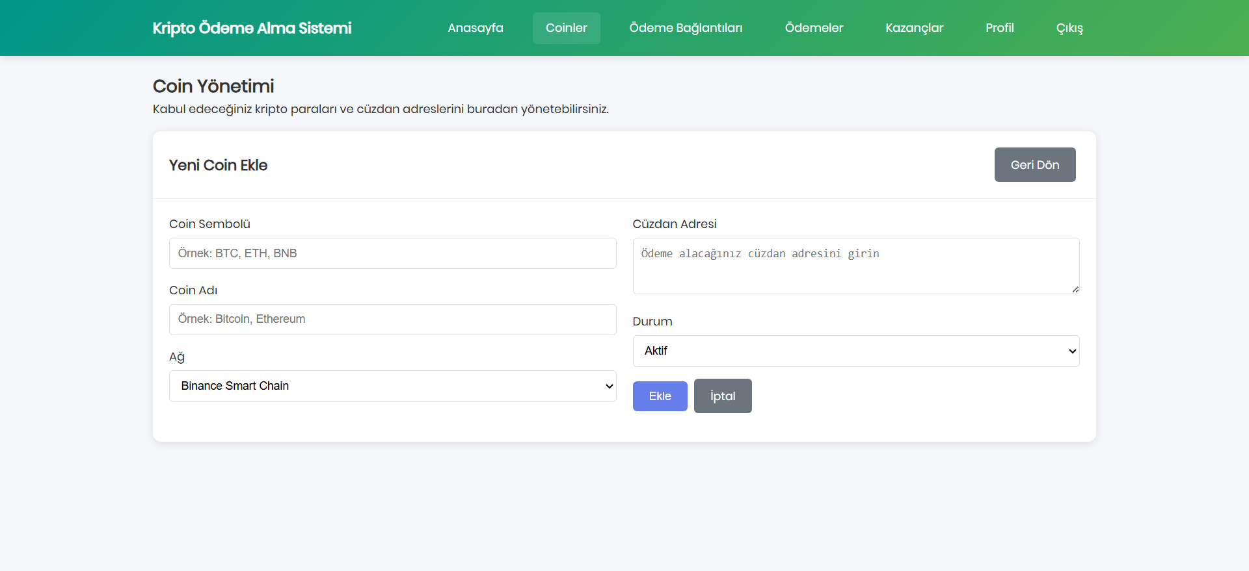Click the Durum label
This screenshot has height=571, width=1249.
pyautogui.click(x=652, y=322)
